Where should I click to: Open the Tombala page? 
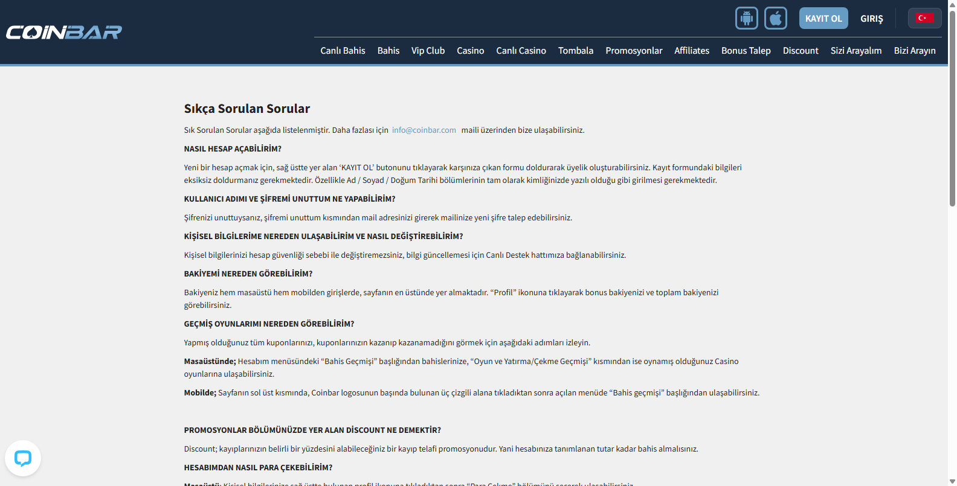pos(575,51)
